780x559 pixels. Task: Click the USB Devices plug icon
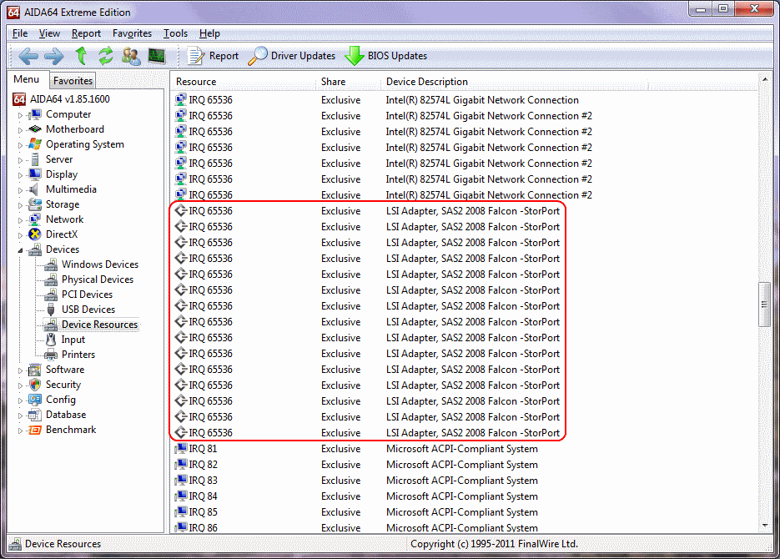[51, 310]
